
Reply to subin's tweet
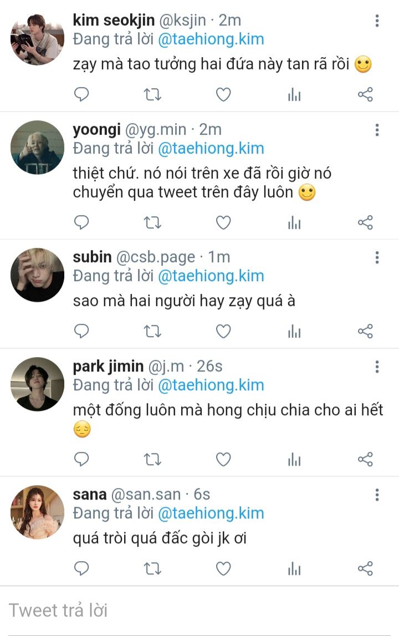81,332
